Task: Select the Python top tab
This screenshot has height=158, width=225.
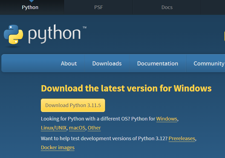Action: (30, 7)
